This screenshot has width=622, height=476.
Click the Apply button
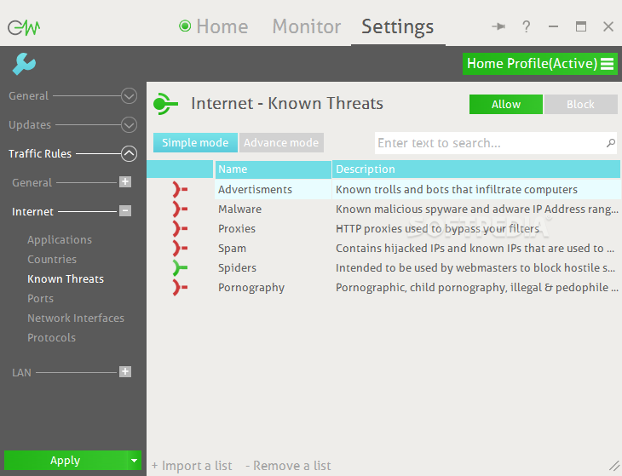tap(66, 461)
